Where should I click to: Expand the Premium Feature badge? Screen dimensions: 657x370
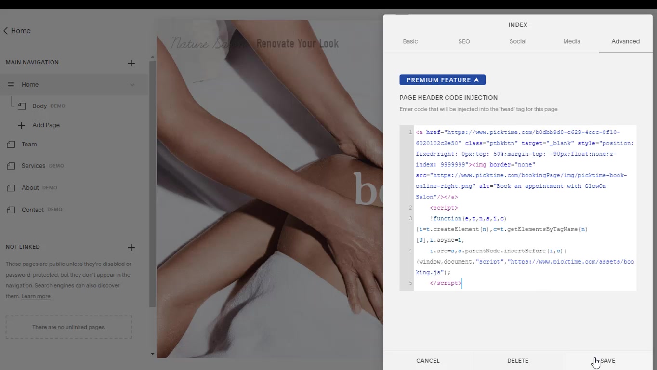pyautogui.click(x=442, y=80)
